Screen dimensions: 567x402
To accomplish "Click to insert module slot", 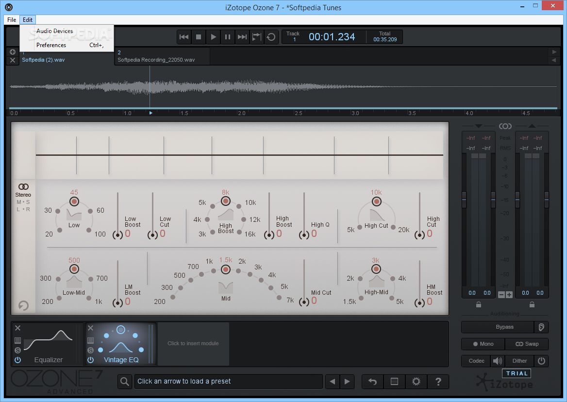I will (193, 343).
